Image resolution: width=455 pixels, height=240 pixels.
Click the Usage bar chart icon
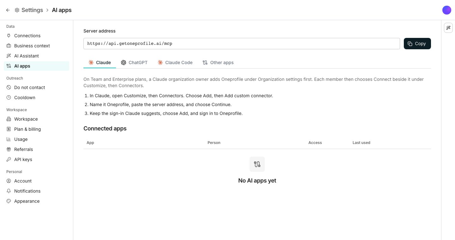click(x=9, y=139)
